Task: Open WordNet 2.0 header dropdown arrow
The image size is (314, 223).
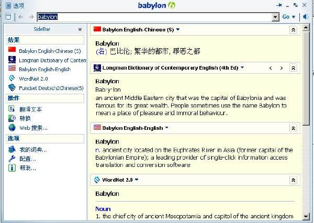Action: [x=137, y=180]
